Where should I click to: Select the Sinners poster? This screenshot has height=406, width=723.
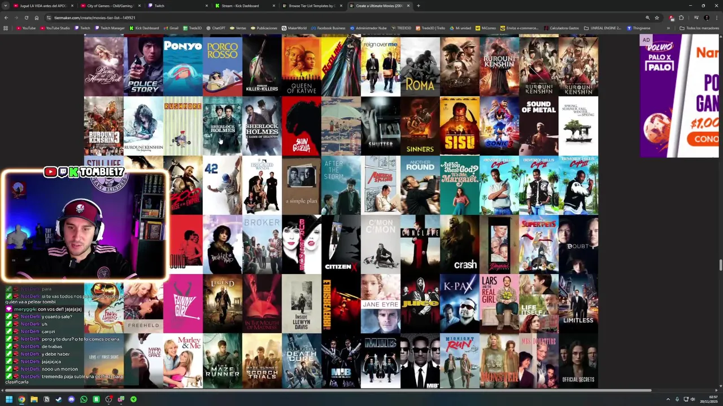pyautogui.click(x=420, y=126)
